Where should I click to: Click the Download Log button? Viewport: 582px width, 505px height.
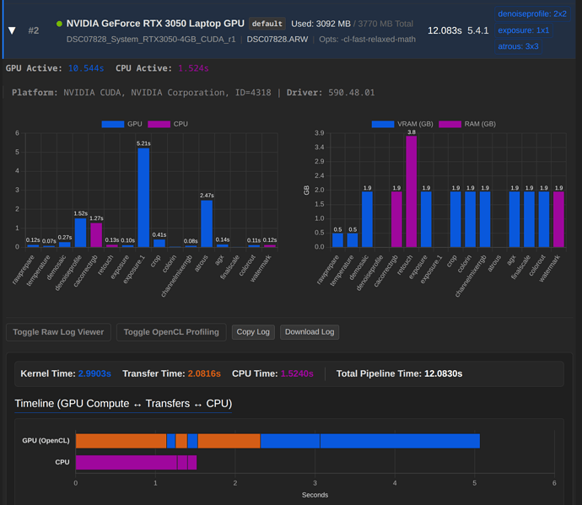point(310,332)
